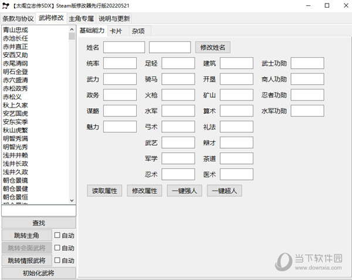Image resolution: width=352 pixels, height=280 pixels.
Task: Click the scroll-up arrow of the general list
Action: coord(72,29)
